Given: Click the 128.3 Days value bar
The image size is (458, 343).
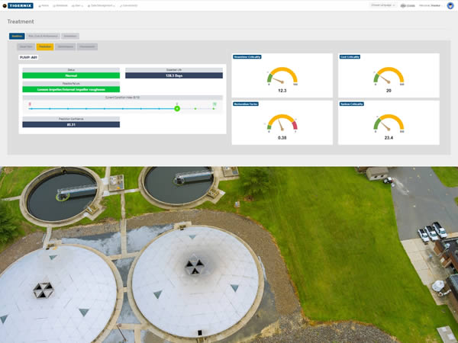Looking at the screenshot, I should point(174,75).
